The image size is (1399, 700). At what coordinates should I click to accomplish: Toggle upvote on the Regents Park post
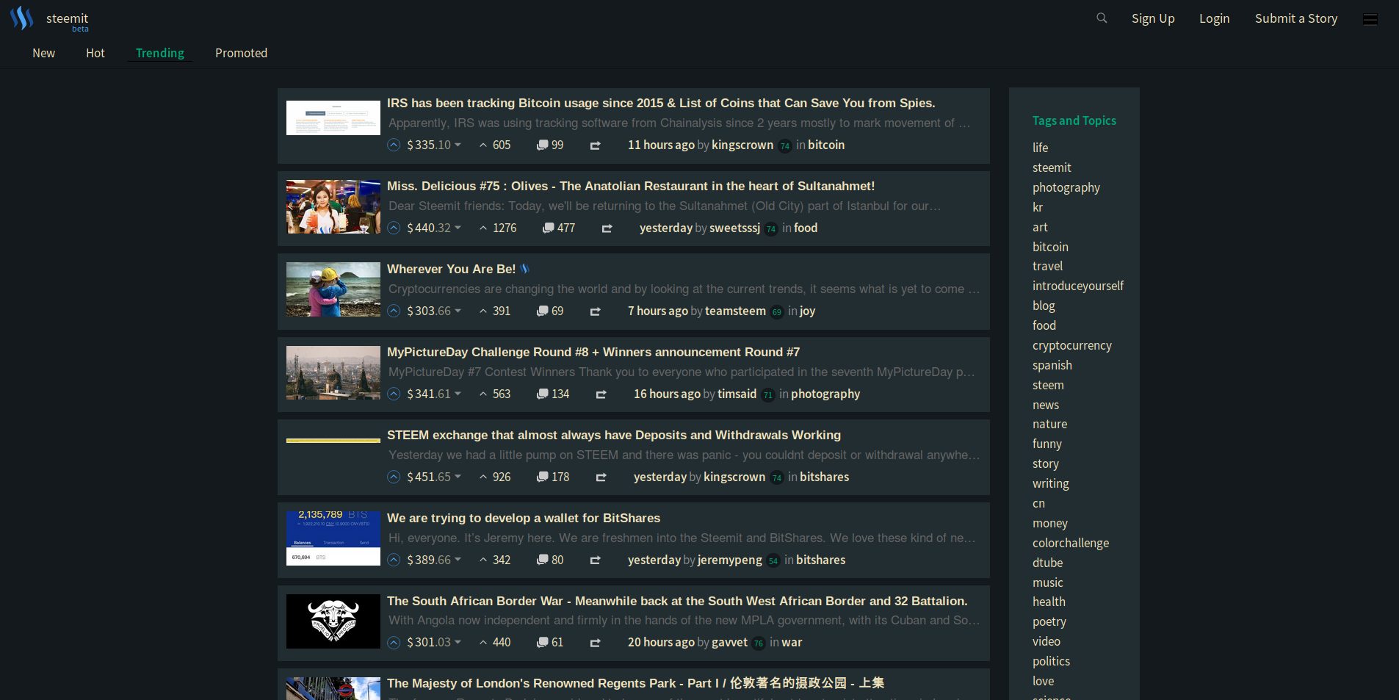[x=394, y=698]
